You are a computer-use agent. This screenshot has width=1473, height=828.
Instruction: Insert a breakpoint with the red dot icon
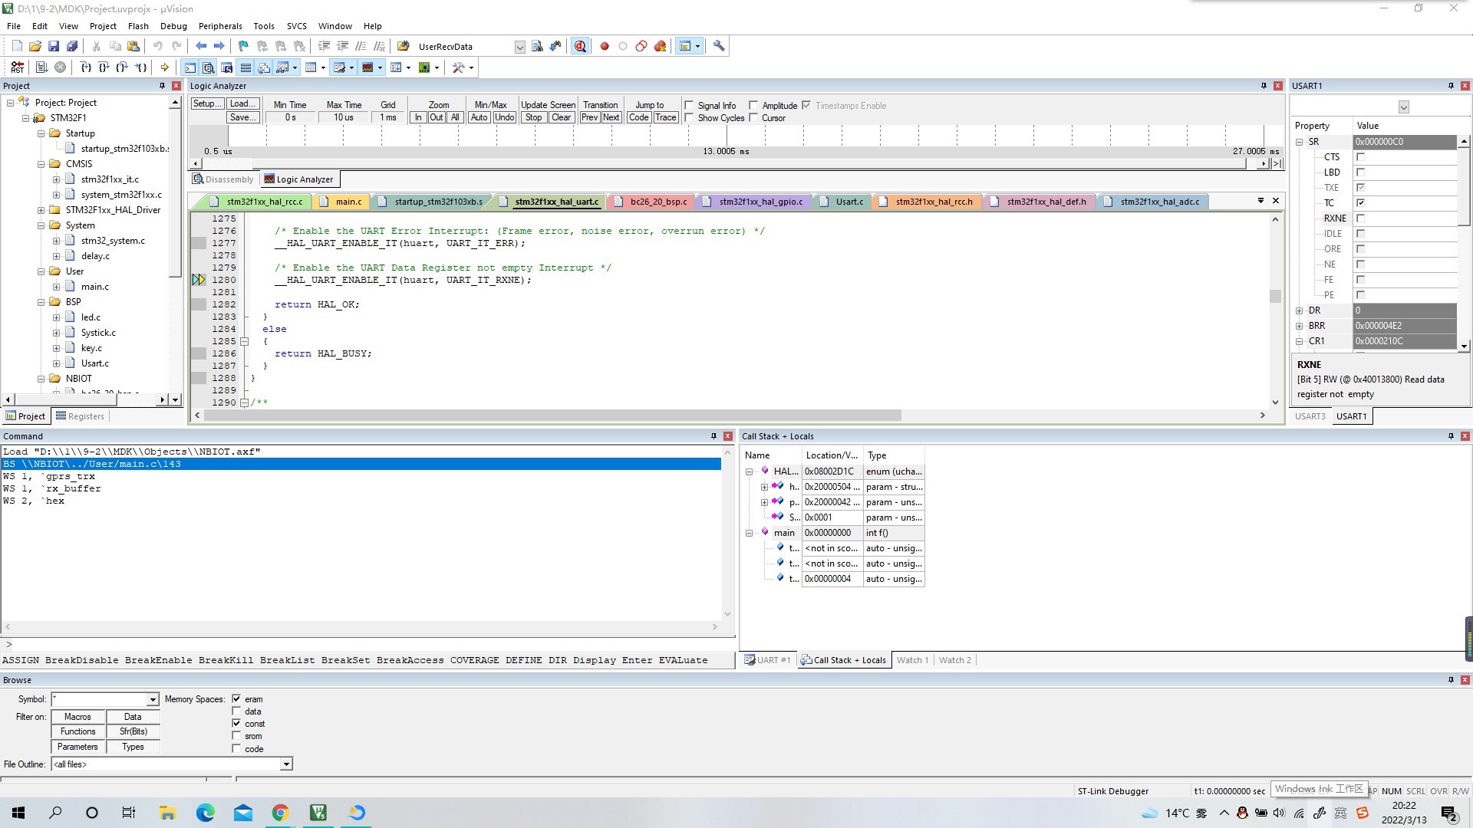(x=605, y=46)
